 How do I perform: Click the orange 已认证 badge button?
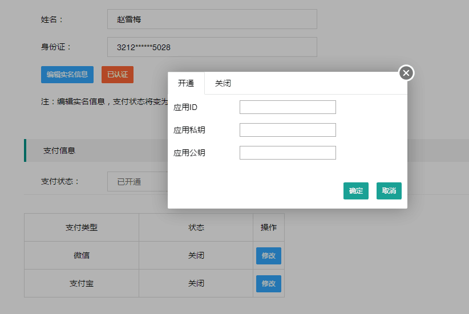click(118, 74)
